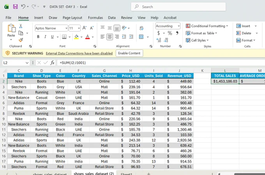The width and height of the screenshot is (265, 175).
Task: Toggle Bottom Align button
Action: click(117, 28)
